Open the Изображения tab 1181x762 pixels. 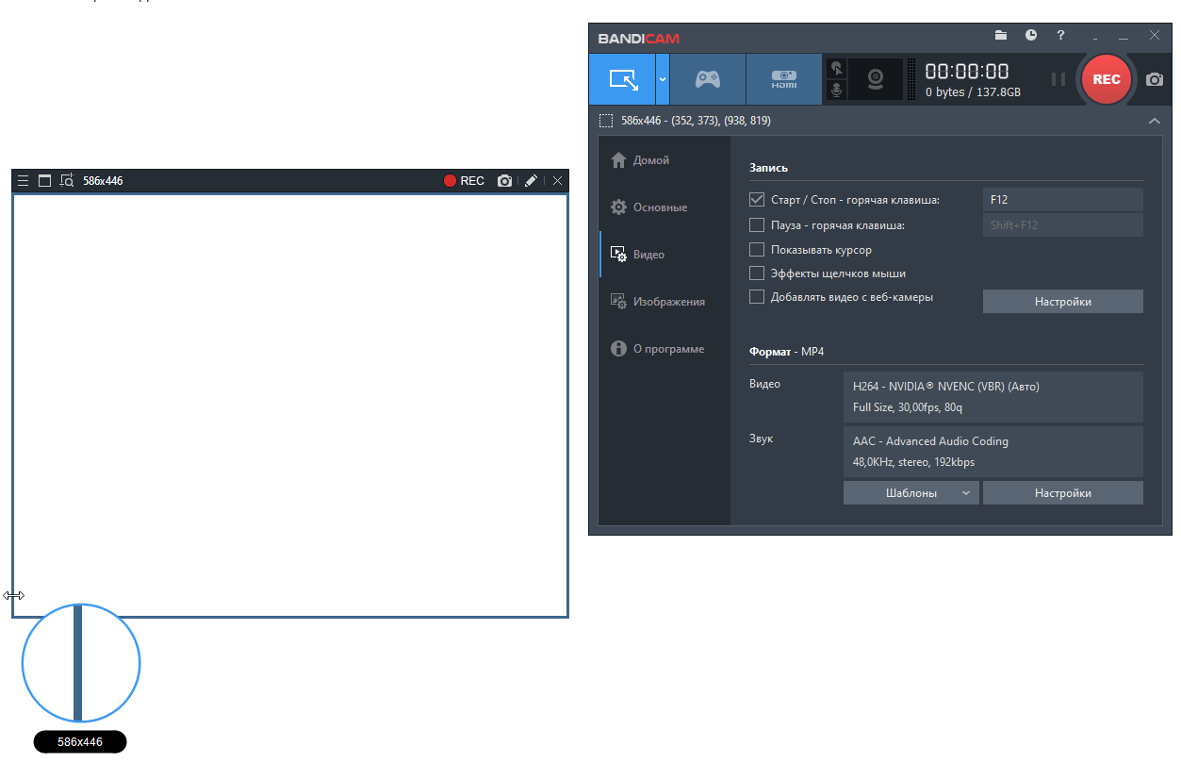point(668,302)
